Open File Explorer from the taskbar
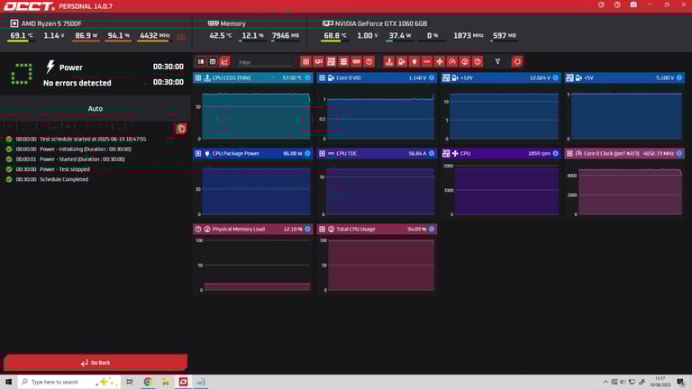This screenshot has width=692, height=389. click(166, 382)
